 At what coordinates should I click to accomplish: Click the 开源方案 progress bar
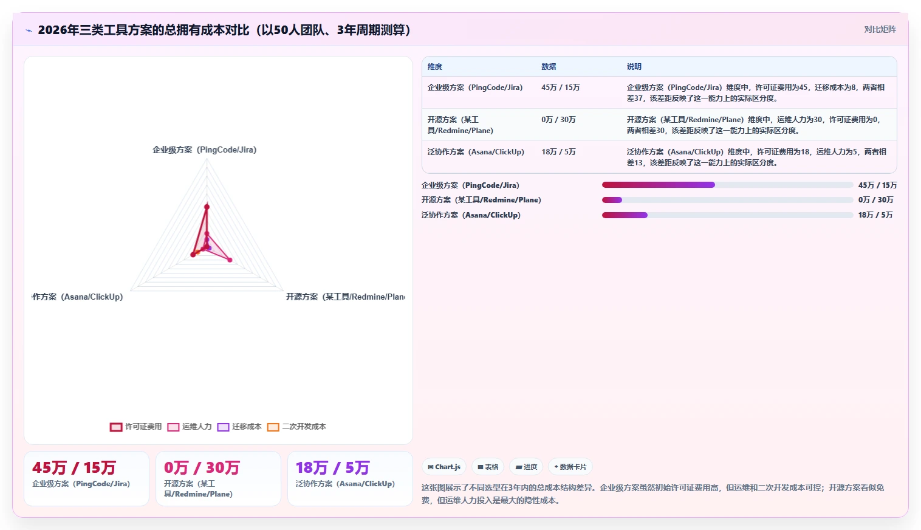728,200
